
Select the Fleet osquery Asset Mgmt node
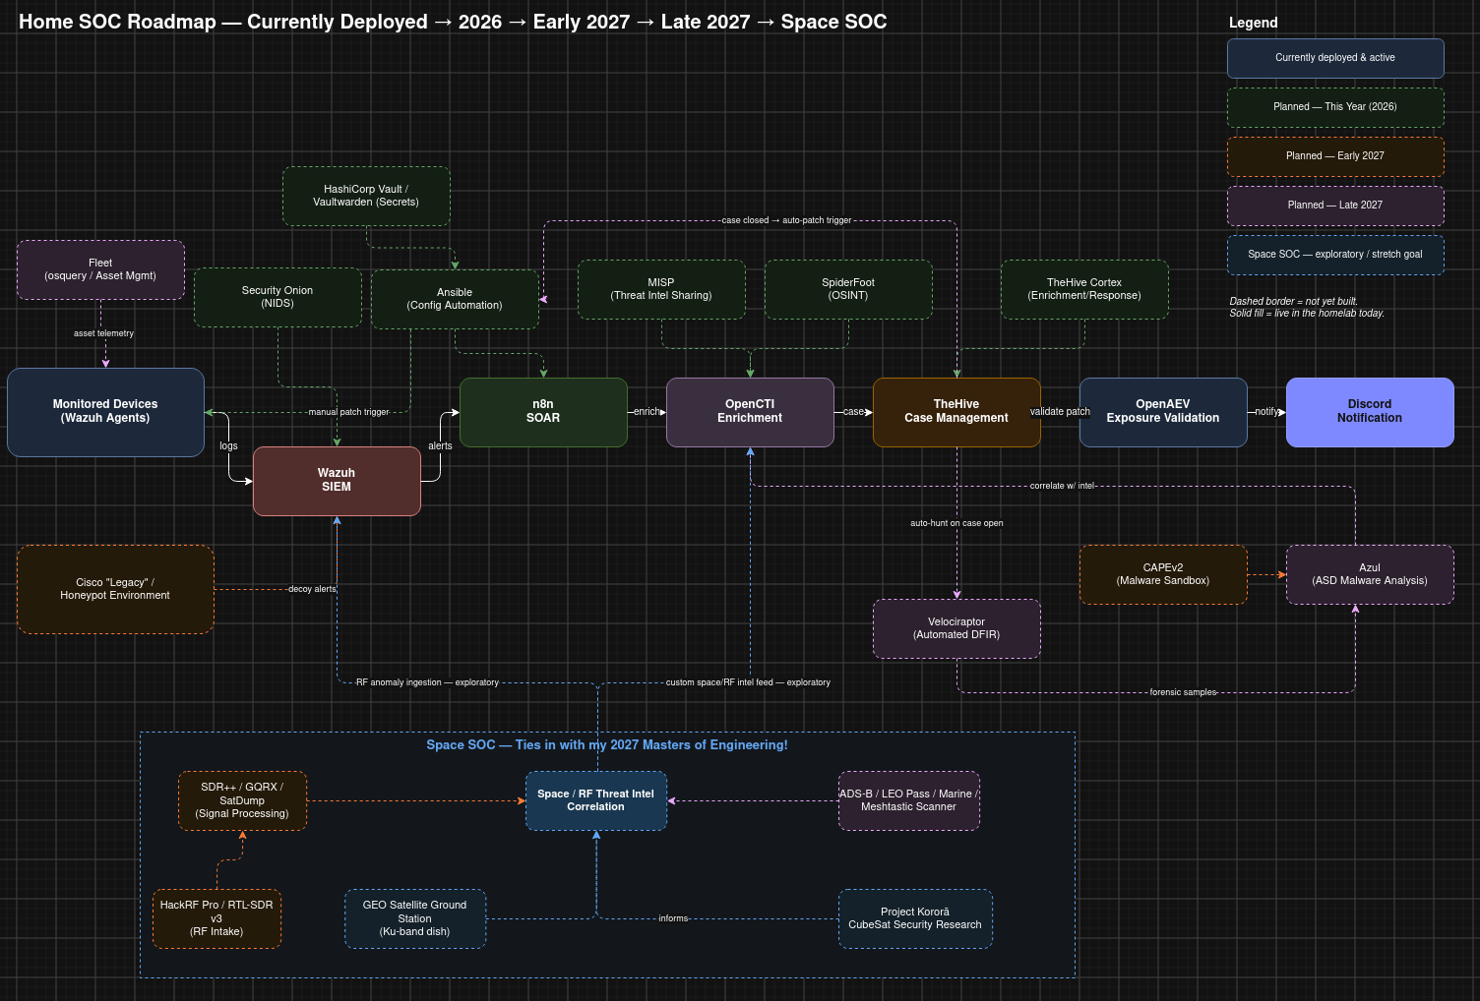(100, 269)
